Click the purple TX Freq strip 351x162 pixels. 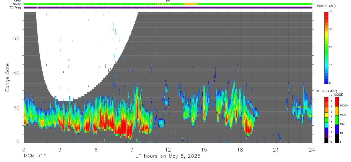[x=168, y=7]
